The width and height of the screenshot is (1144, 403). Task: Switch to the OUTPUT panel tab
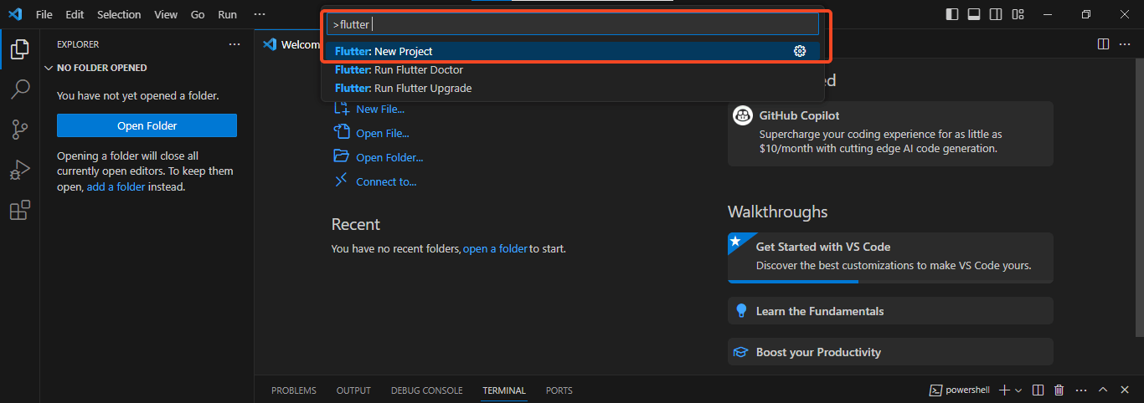coord(353,390)
